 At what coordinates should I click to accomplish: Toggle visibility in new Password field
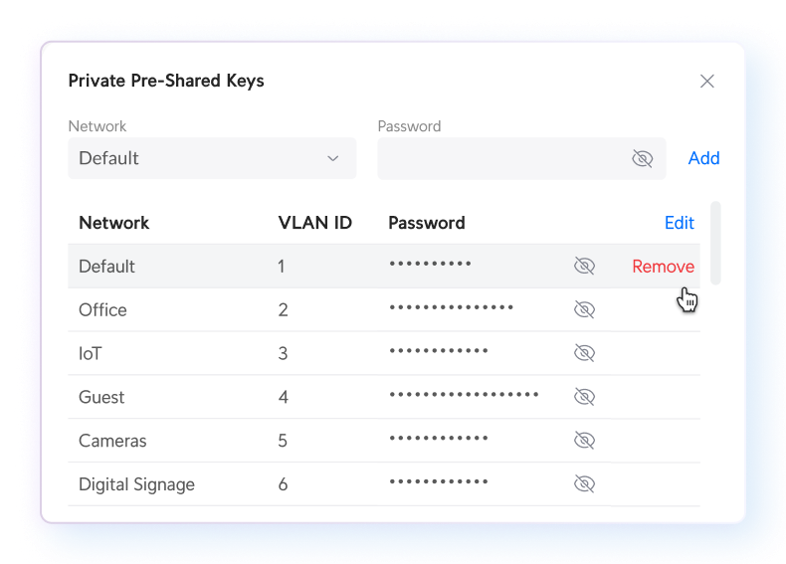click(x=642, y=158)
